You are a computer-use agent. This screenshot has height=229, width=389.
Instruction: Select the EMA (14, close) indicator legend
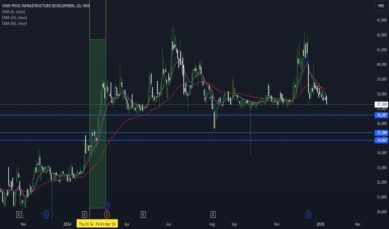tap(14, 17)
